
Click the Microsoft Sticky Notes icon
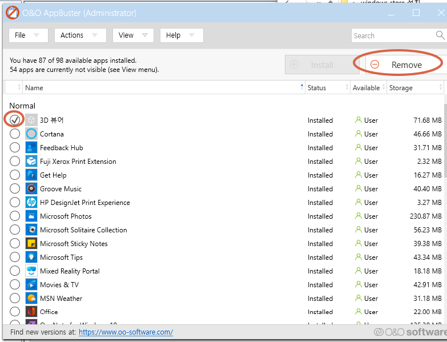31,243
